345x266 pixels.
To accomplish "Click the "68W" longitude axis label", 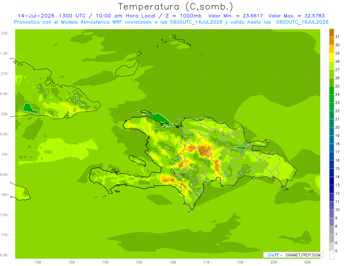I will (307, 262).
